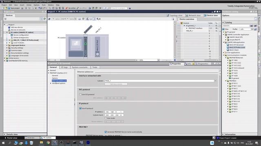Click Add new subnet button
Screen dimensions: 261x146
116,84
